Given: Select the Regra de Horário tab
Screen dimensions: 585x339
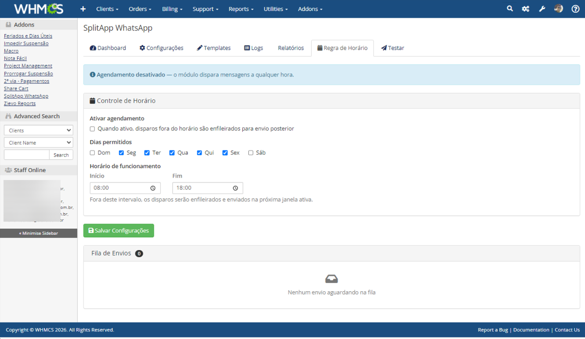Looking at the screenshot, I should (342, 48).
